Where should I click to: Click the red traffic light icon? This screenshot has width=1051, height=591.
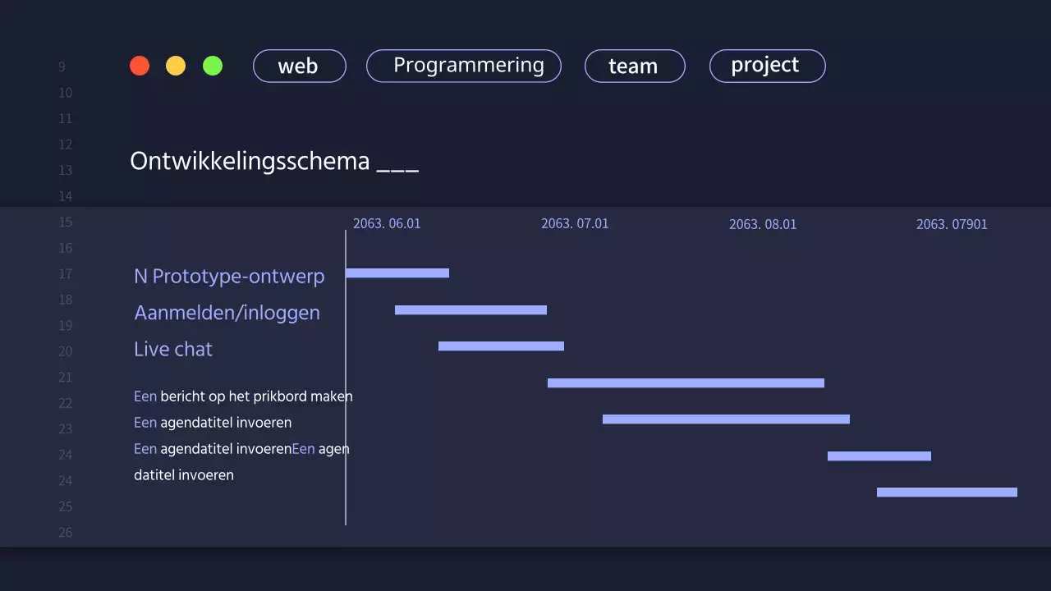point(139,66)
